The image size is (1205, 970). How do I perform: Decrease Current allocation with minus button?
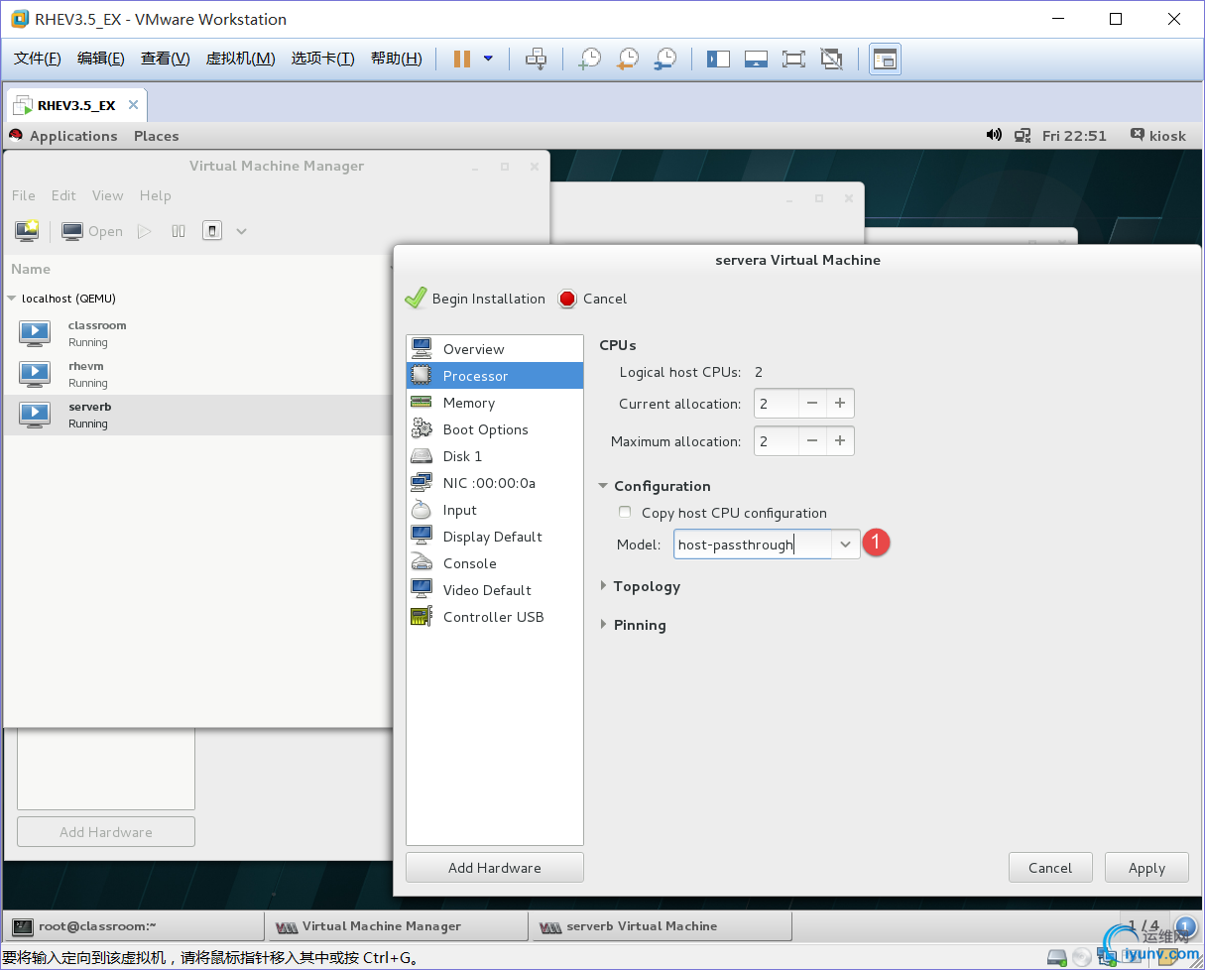tap(811, 404)
